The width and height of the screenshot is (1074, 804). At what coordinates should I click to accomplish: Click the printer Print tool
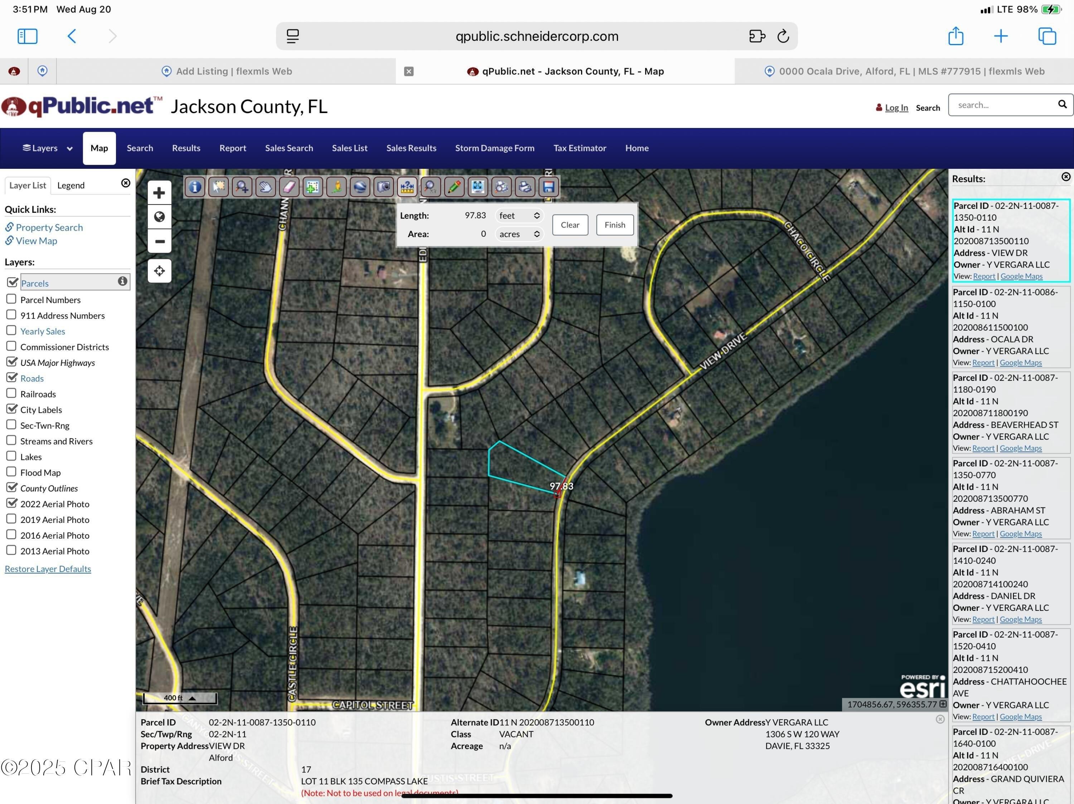(x=525, y=187)
